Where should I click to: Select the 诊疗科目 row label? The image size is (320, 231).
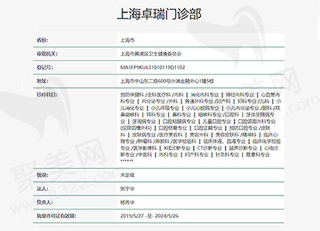47,94
